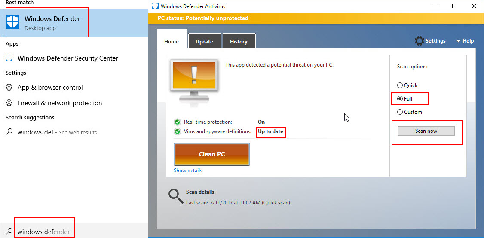Click green check next to Real-time protection
Viewport: 484px width, 238px height.
point(177,122)
